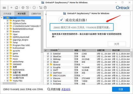Open the hamburger menu icon

coord(4,8)
